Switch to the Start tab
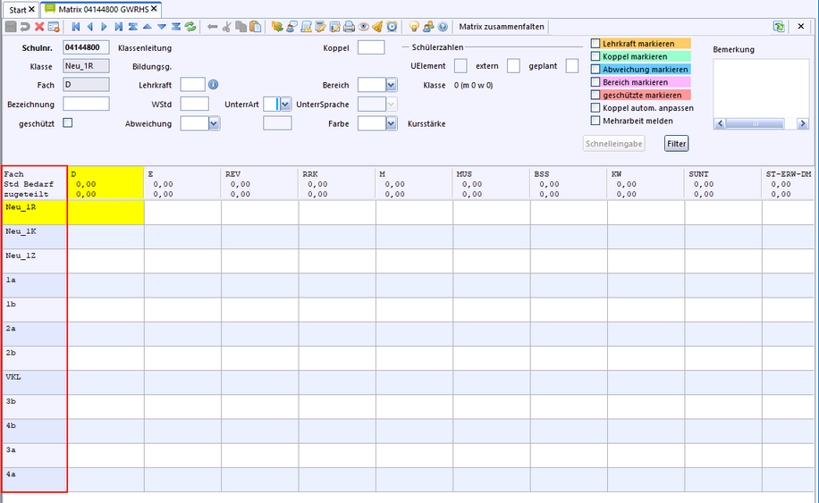The height and width of the screenshot is (503, 819). coord(18,9)
